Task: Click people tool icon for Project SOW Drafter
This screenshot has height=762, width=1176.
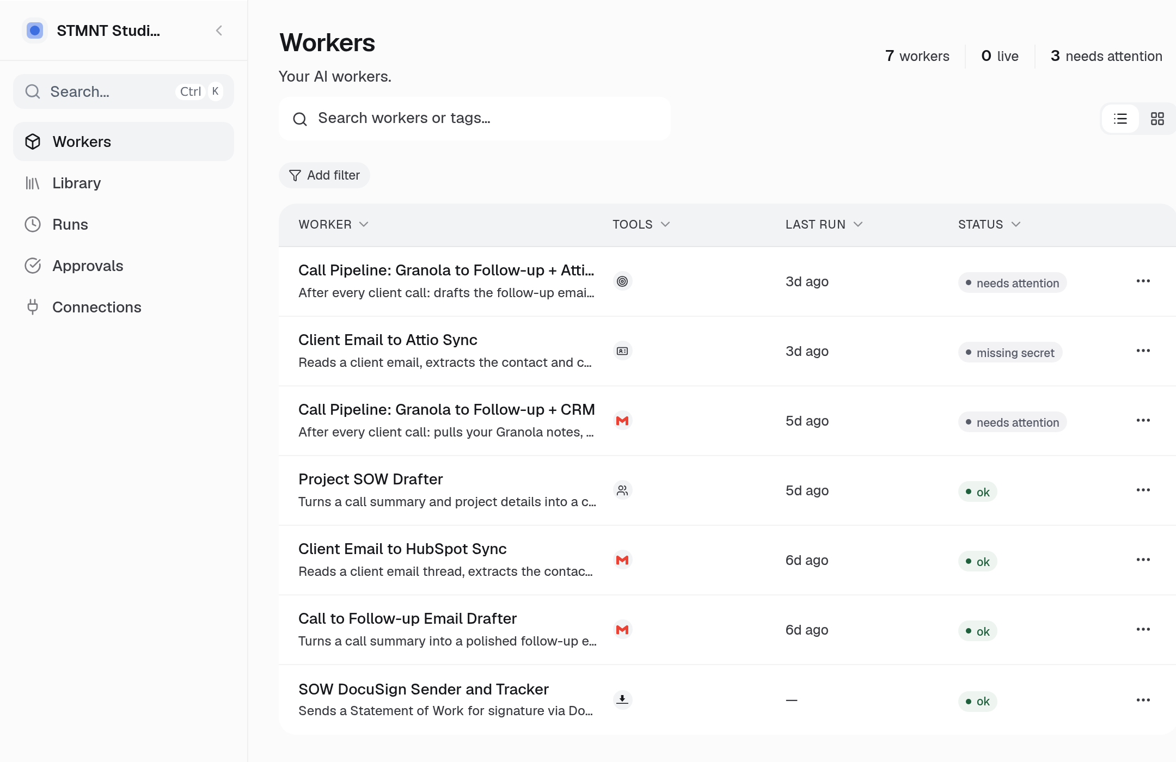Action: (622, 490)
